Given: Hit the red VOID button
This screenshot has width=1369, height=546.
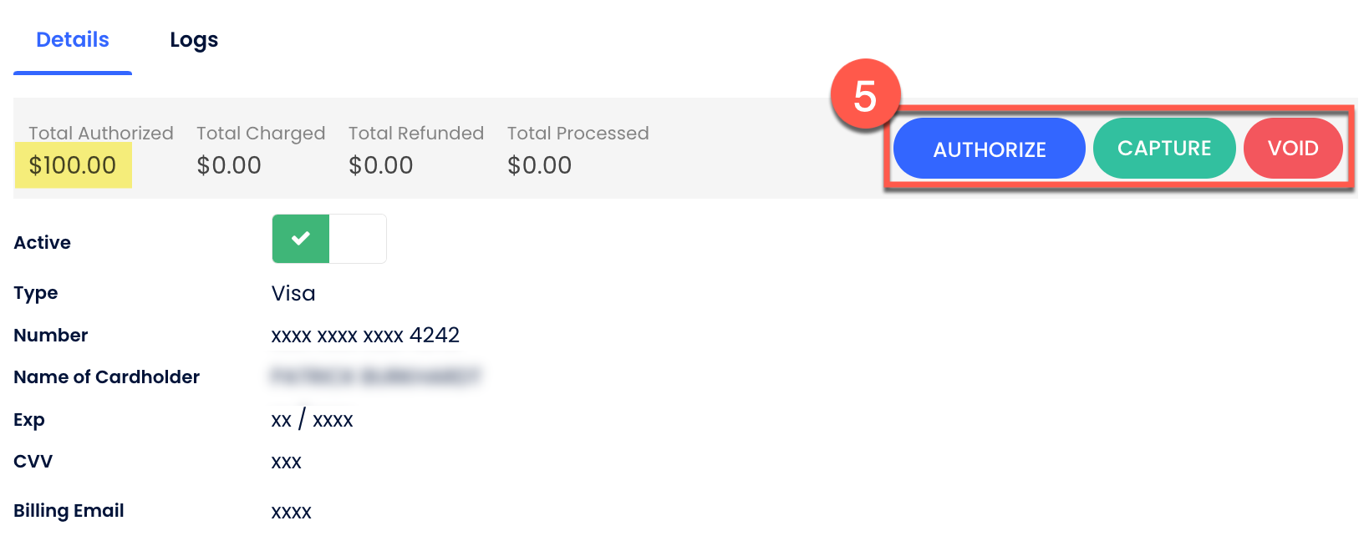Looking at the screenshot, I should click(1292, 149).
